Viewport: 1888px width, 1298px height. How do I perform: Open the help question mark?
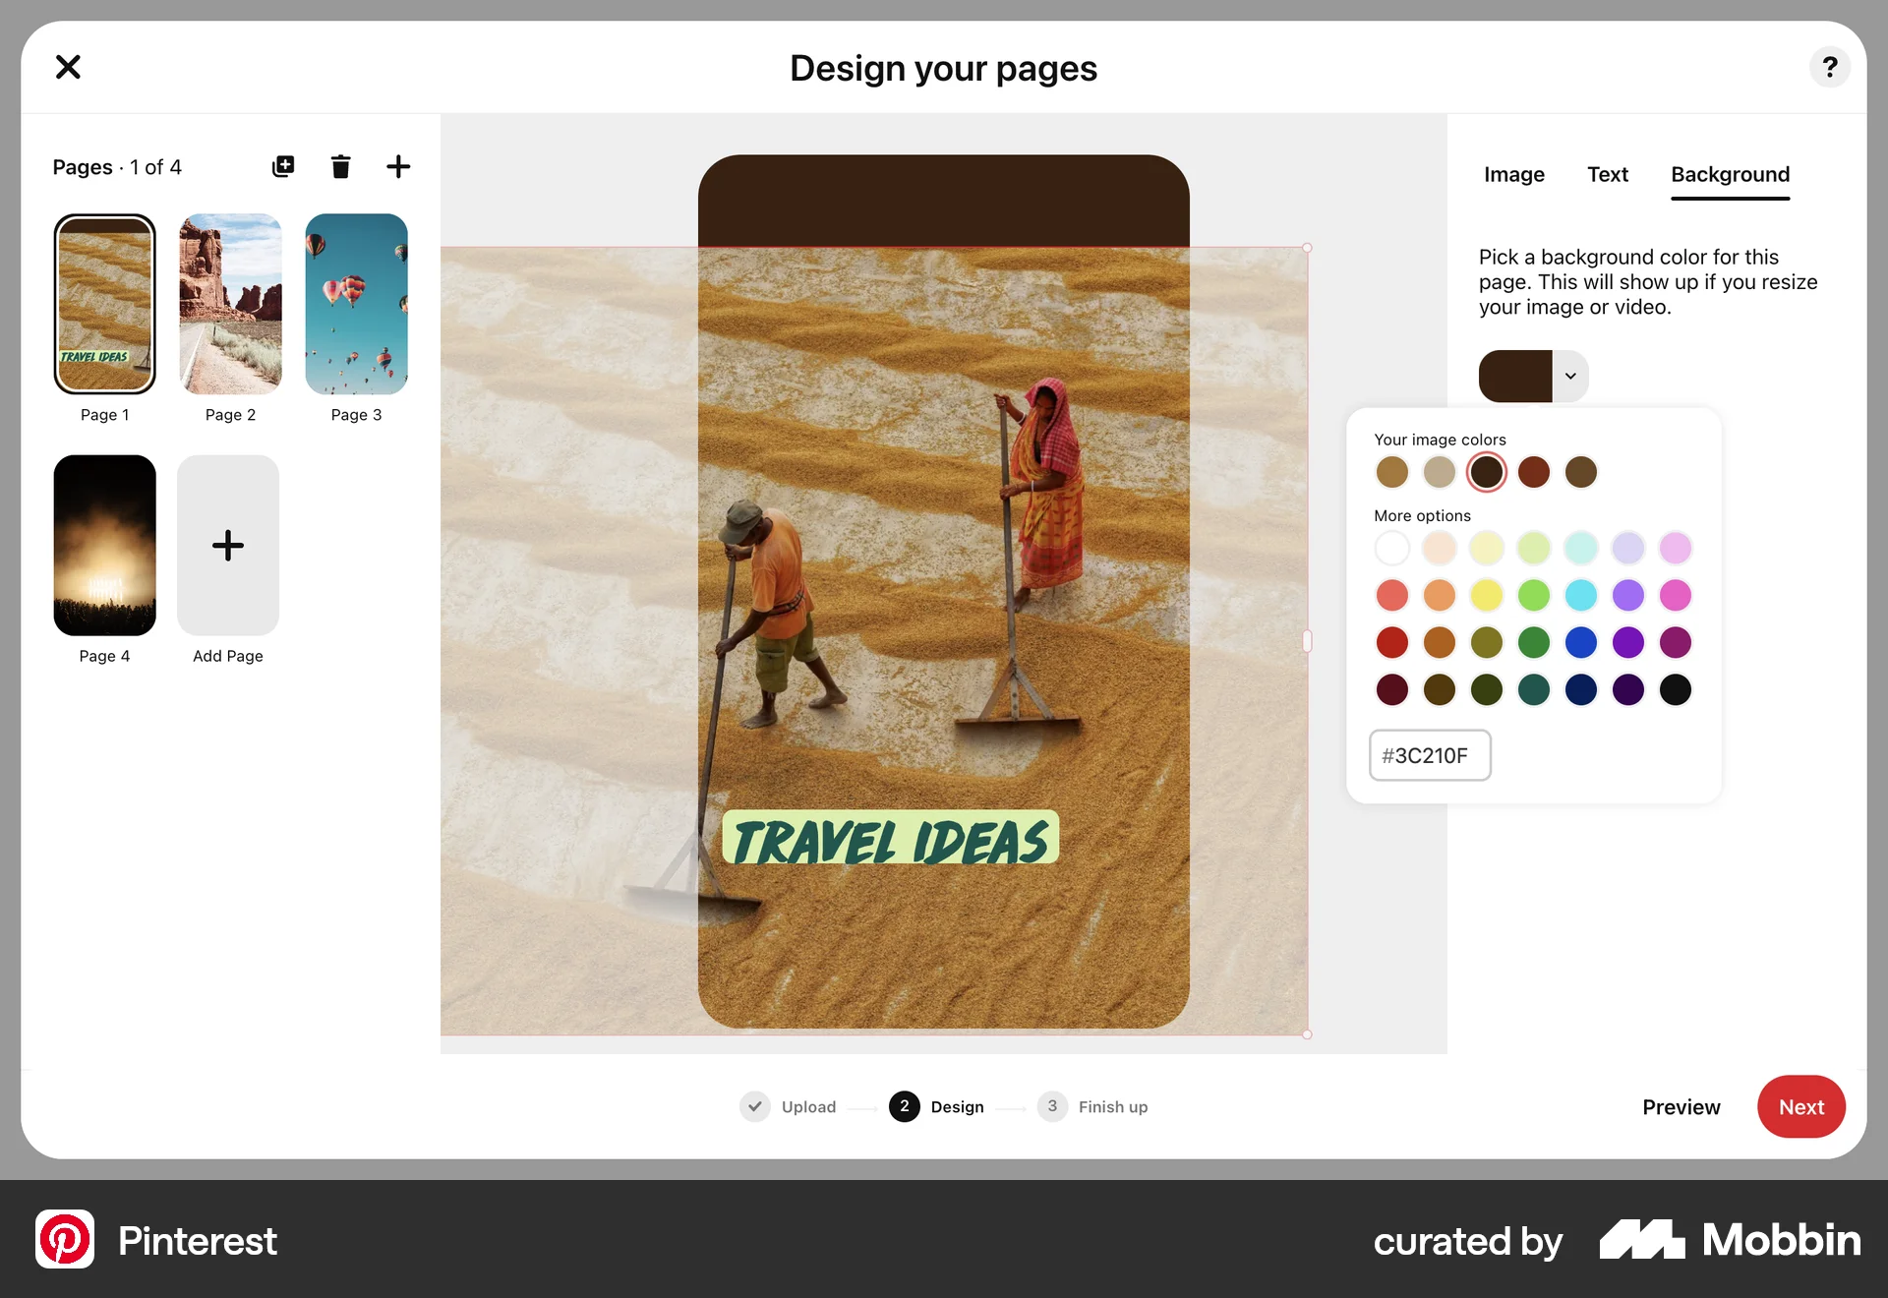[1829, 67]
